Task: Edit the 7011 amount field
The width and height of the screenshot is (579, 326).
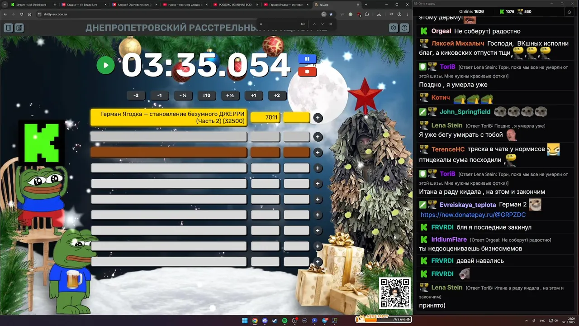Action: coord(266,117)
